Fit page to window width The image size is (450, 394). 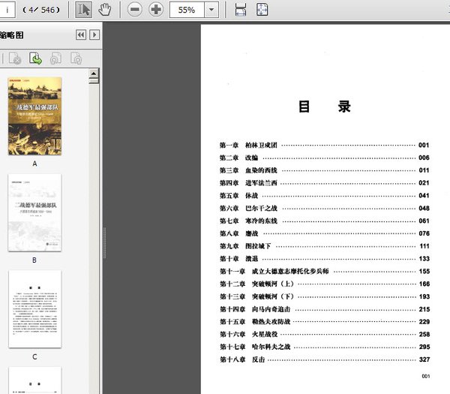241,10
